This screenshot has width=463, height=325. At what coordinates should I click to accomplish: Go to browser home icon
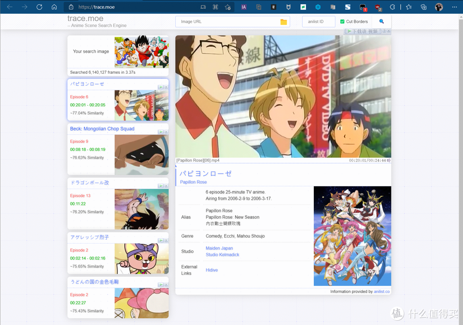coord(54,7)
